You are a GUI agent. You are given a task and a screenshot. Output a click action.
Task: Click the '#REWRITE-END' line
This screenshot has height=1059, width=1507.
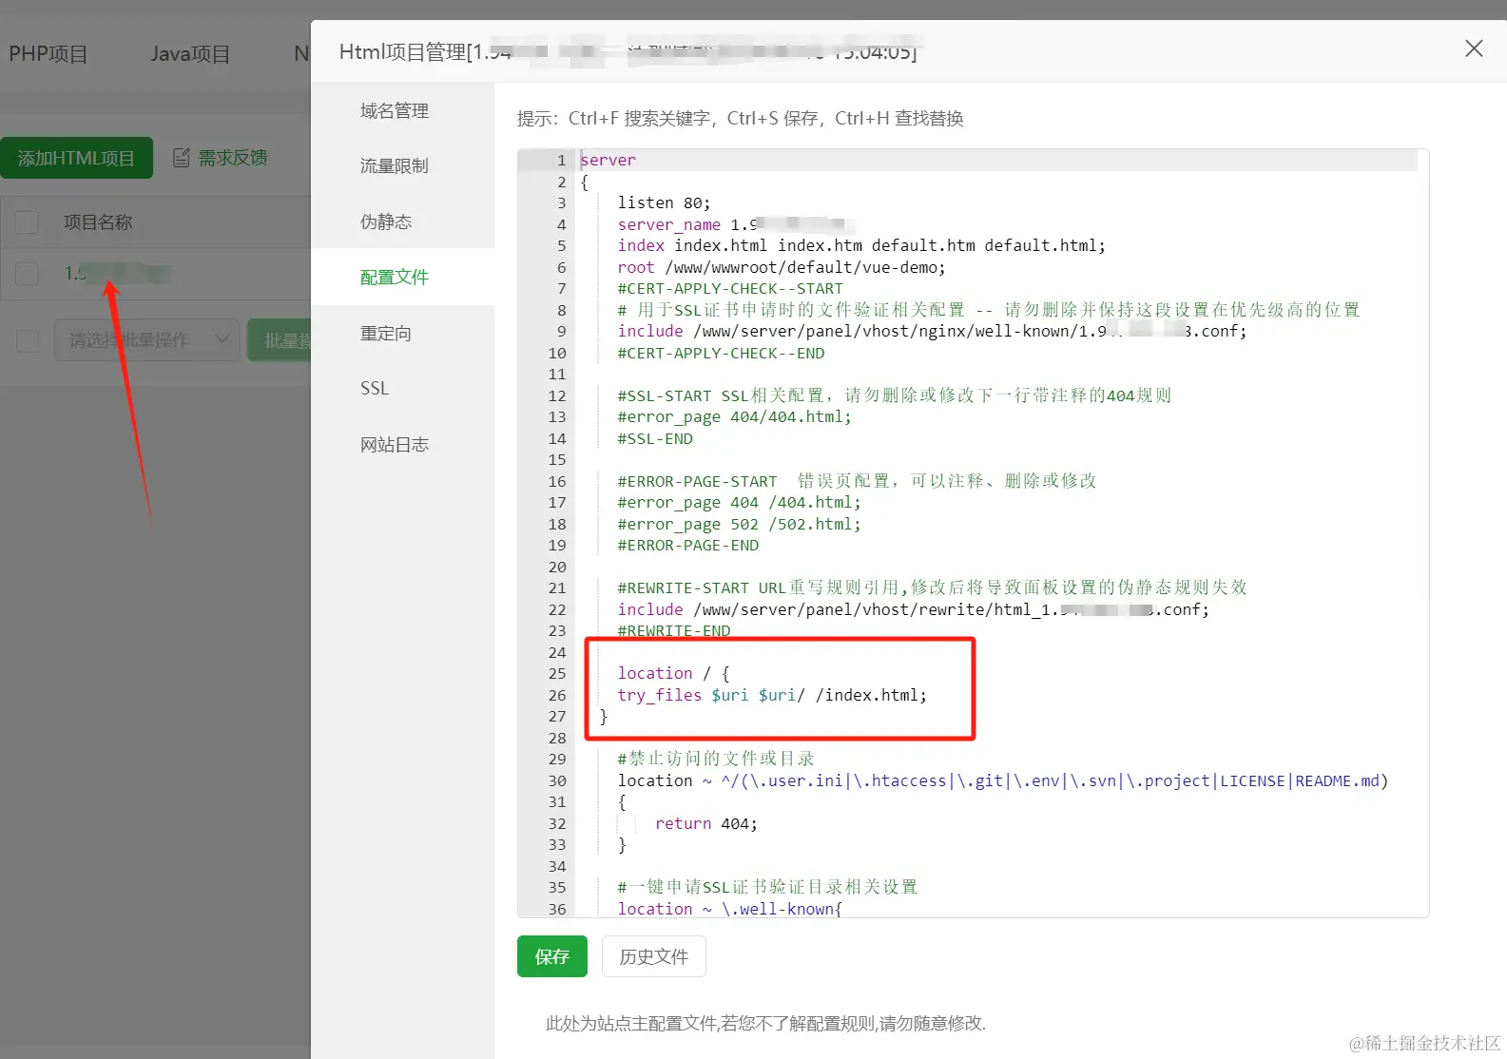click(674, 630)
